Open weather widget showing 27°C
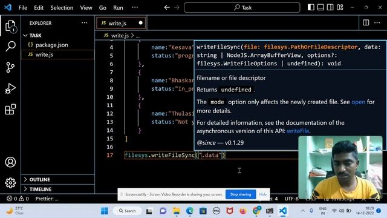 tap(15, 211)
